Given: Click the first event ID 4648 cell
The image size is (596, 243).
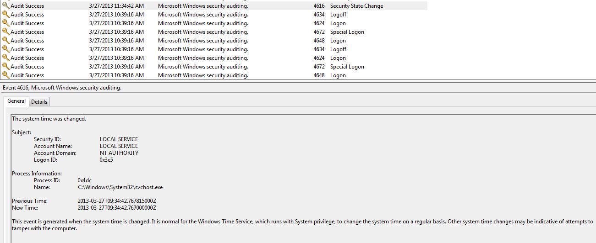Looking at the screenshot, I should 319,41.
